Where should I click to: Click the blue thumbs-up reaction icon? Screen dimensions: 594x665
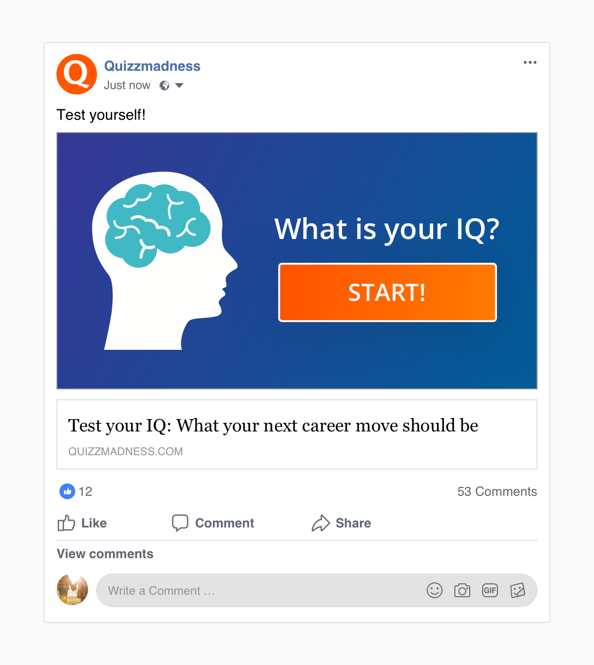coord(67,491)
